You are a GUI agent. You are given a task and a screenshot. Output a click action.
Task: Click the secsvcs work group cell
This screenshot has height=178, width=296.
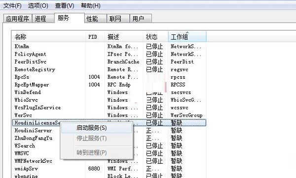181,92
